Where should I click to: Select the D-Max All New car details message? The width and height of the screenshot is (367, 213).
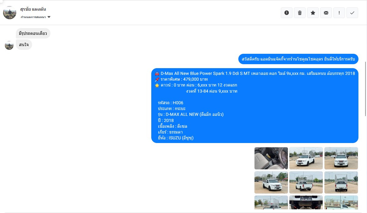pos(255,105)
